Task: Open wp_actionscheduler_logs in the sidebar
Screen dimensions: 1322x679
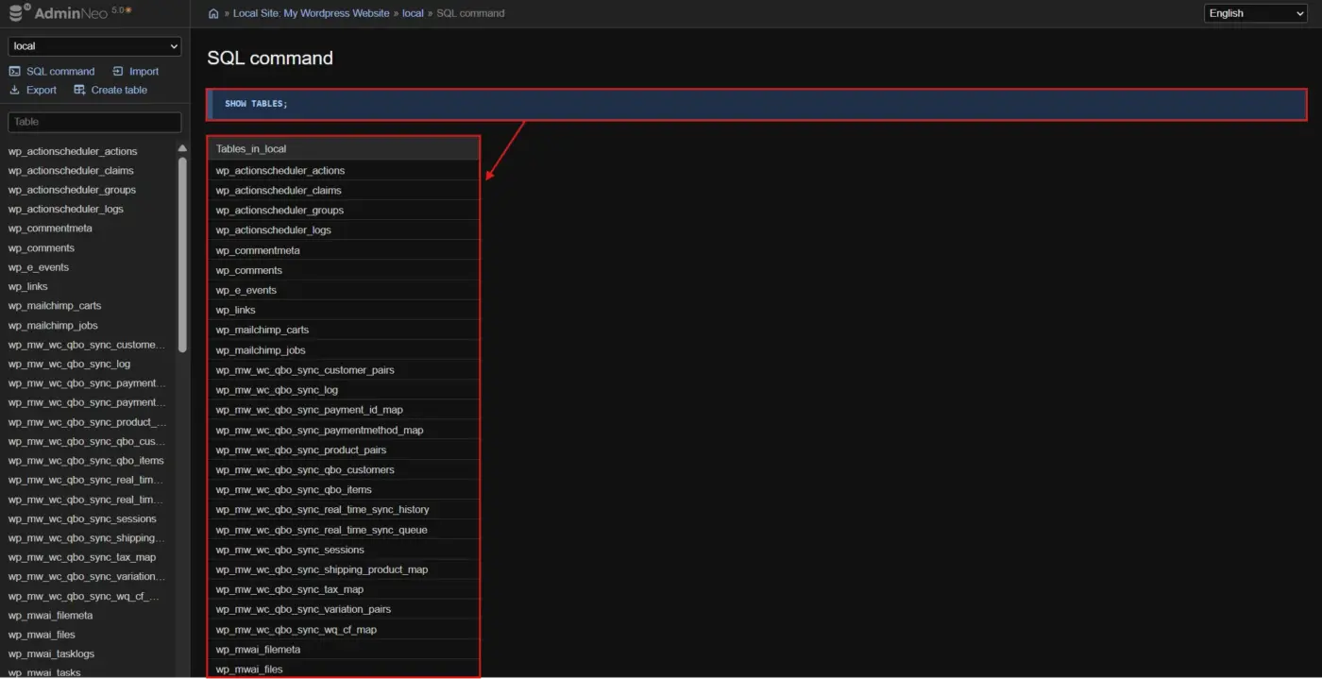Action: click(66, 210)
